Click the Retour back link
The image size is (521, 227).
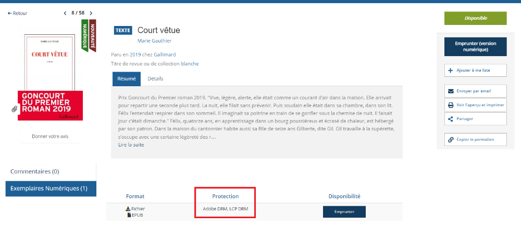[17, 13]
